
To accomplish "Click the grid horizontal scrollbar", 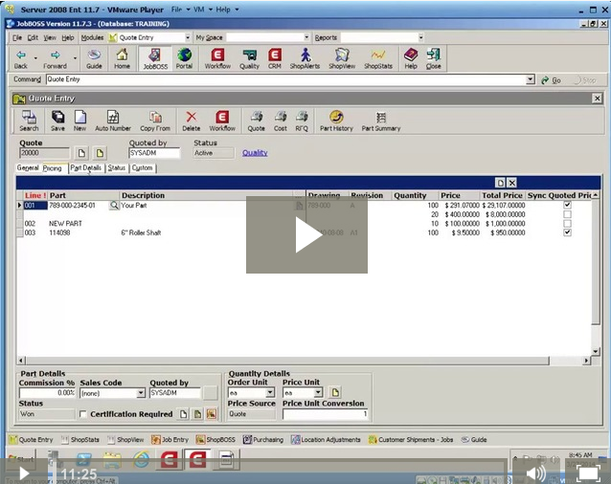I will point(287,361).
